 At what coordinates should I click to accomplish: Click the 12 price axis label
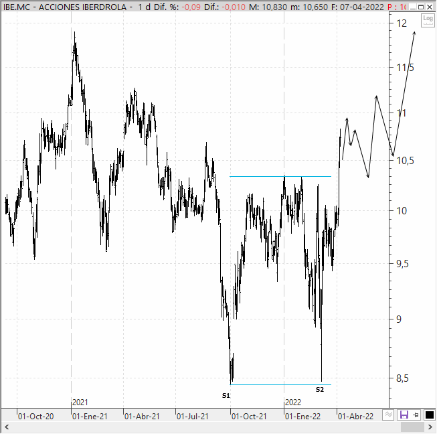[x=402, y=23]
